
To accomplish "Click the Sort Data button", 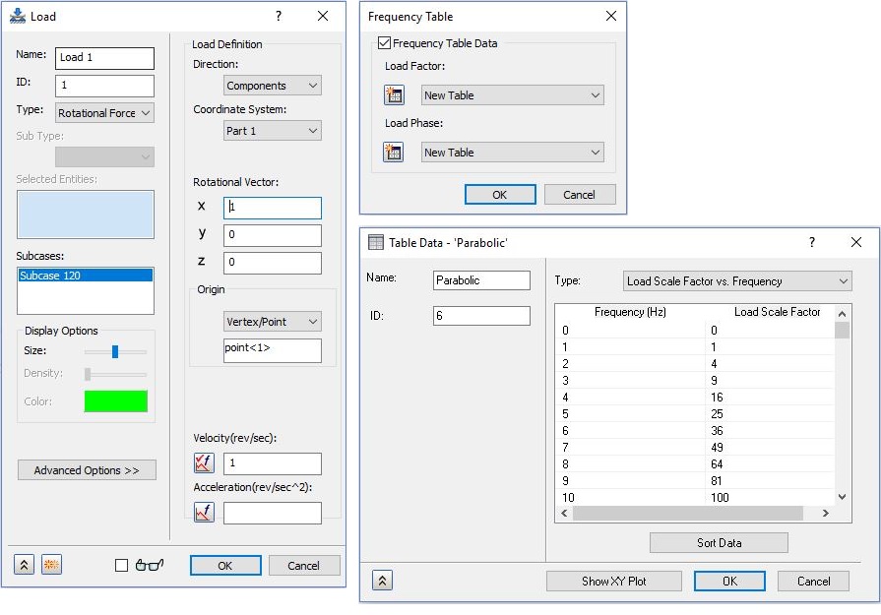I will click(718, 542).
